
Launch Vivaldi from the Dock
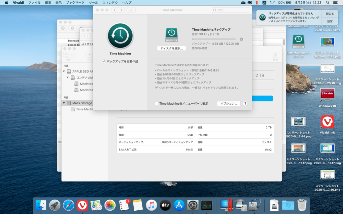pos(82,205)
